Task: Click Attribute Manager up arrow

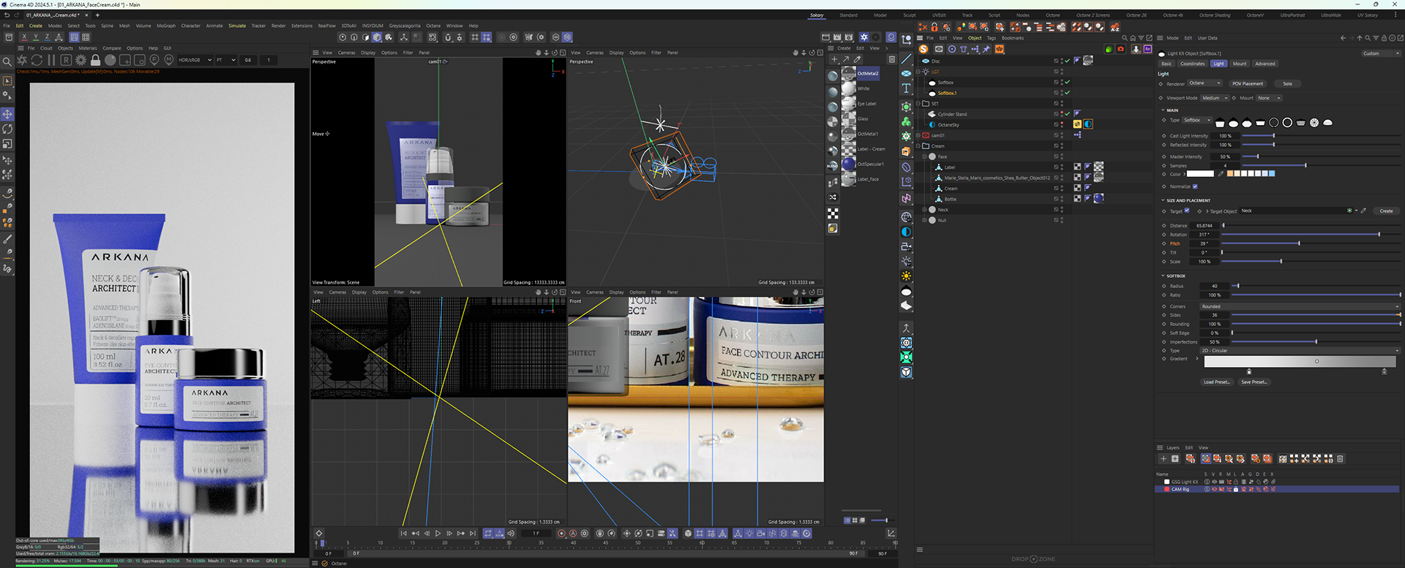Action: 1360,38
